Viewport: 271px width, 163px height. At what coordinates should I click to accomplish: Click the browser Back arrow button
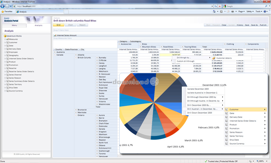click(x=2, y=6)
